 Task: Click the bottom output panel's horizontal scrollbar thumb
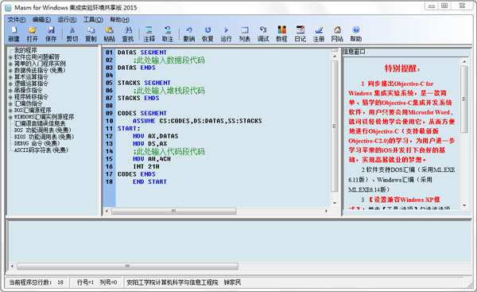(x=127, y=267)
